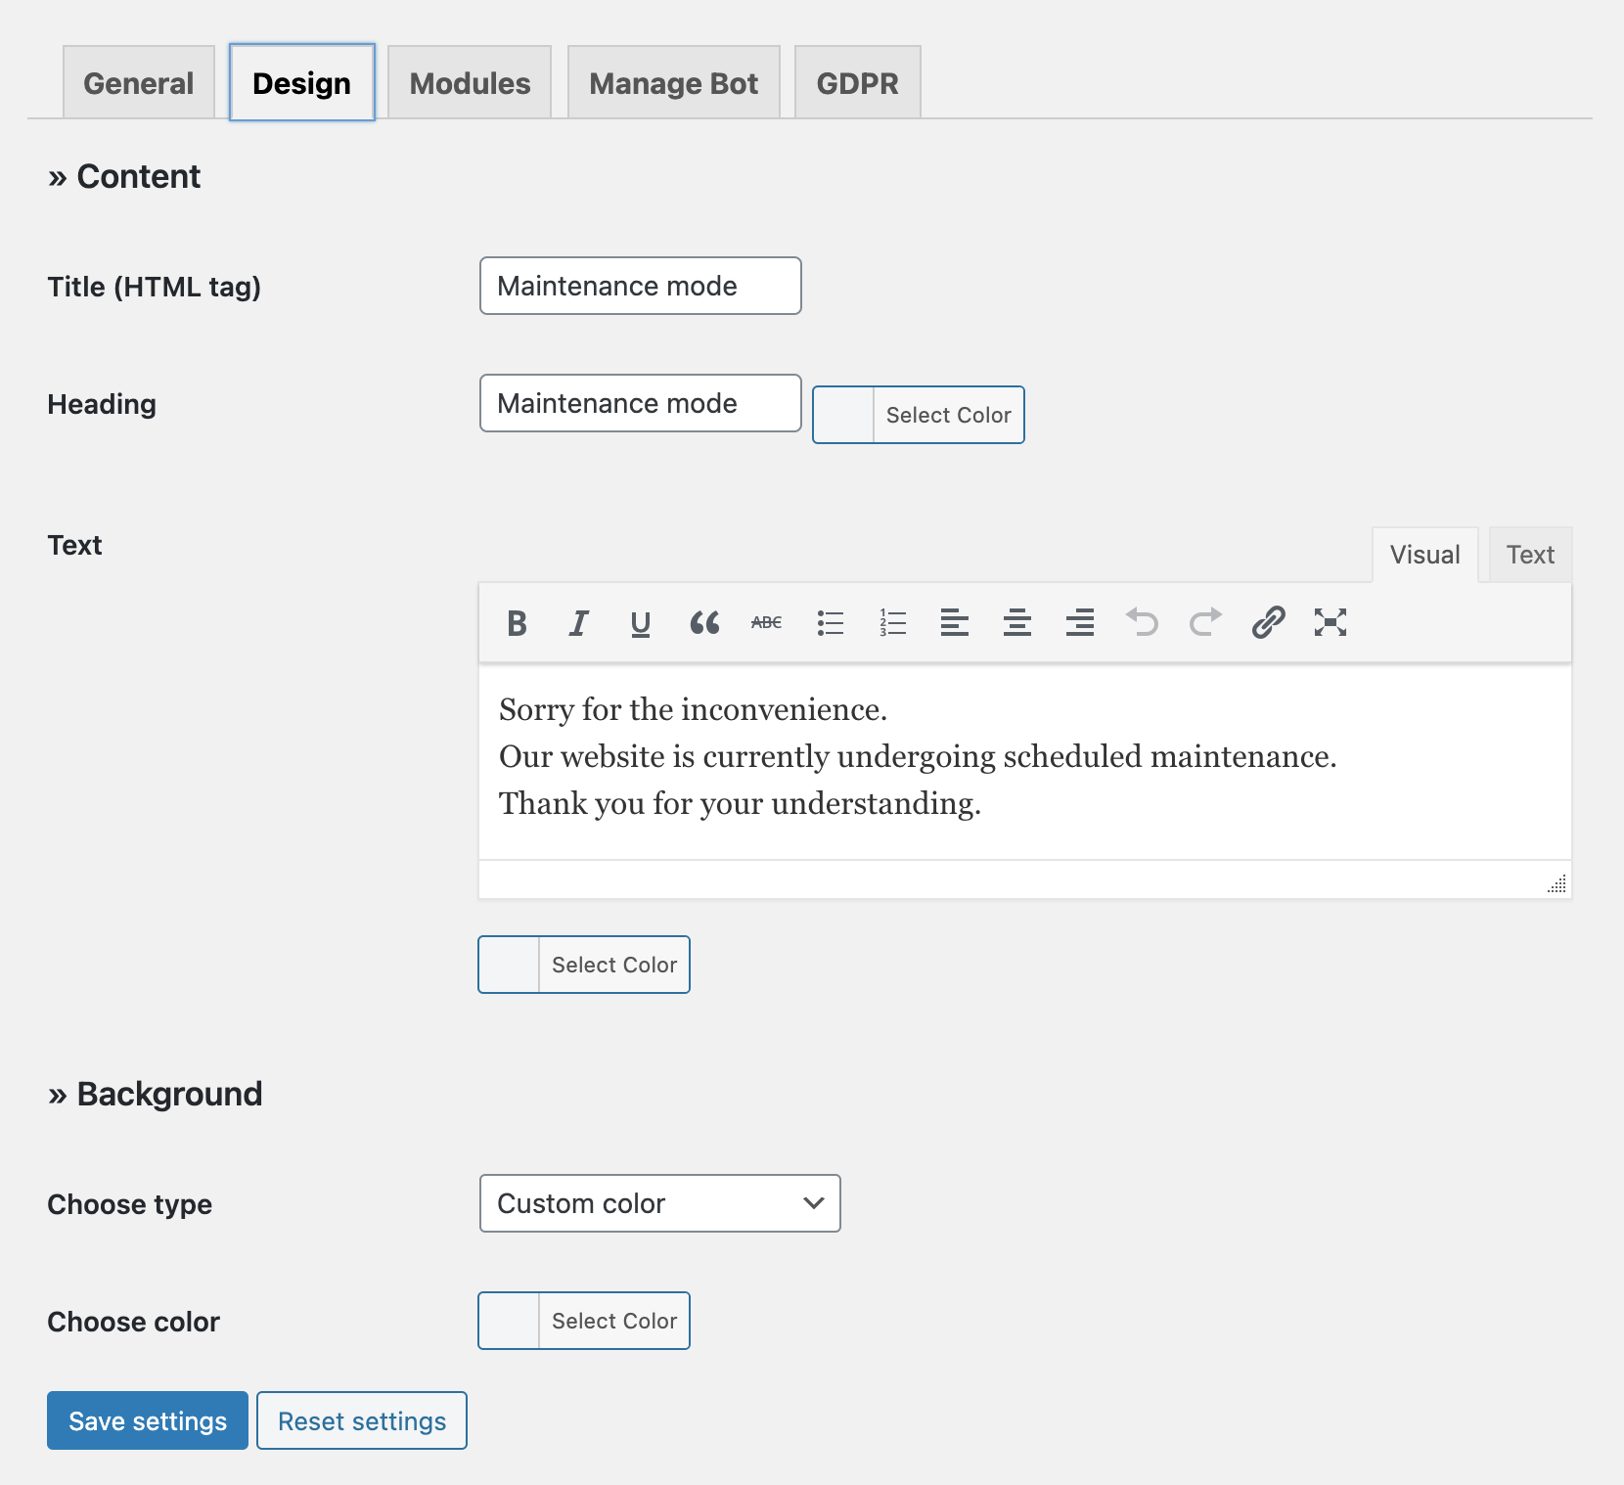Click the background Choose color swatch
1624x1485 pixels.
pyautogui.click(x=509, y=1321)
